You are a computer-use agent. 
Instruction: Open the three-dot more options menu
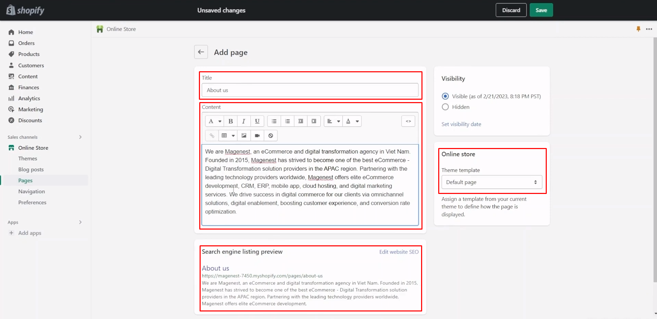tap(649, 29)
